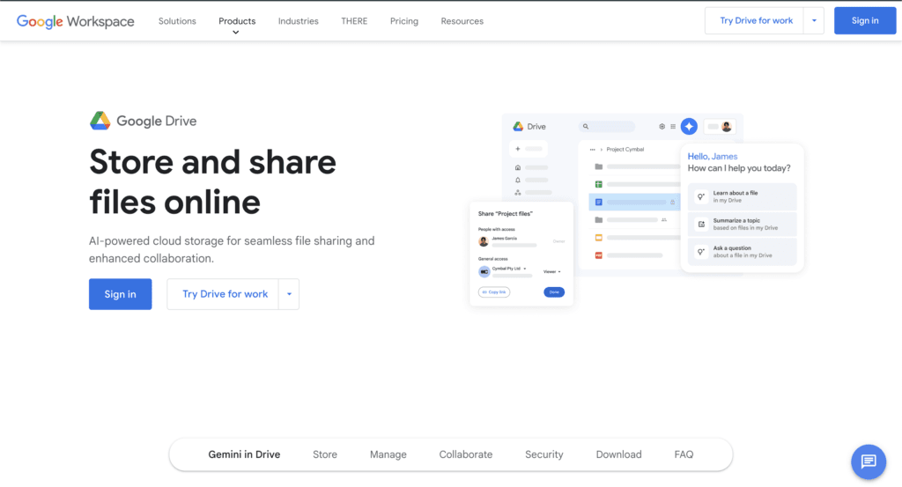The width and height of the screenshot is (902, 487).
Task: Open the Products menu
Action: pos(237,21)
